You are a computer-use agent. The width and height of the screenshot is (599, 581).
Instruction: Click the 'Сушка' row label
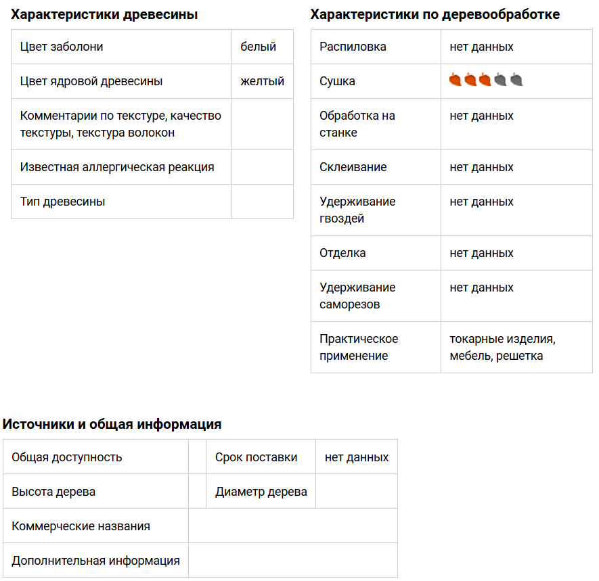pyautogui.click(x=337, y=81)
